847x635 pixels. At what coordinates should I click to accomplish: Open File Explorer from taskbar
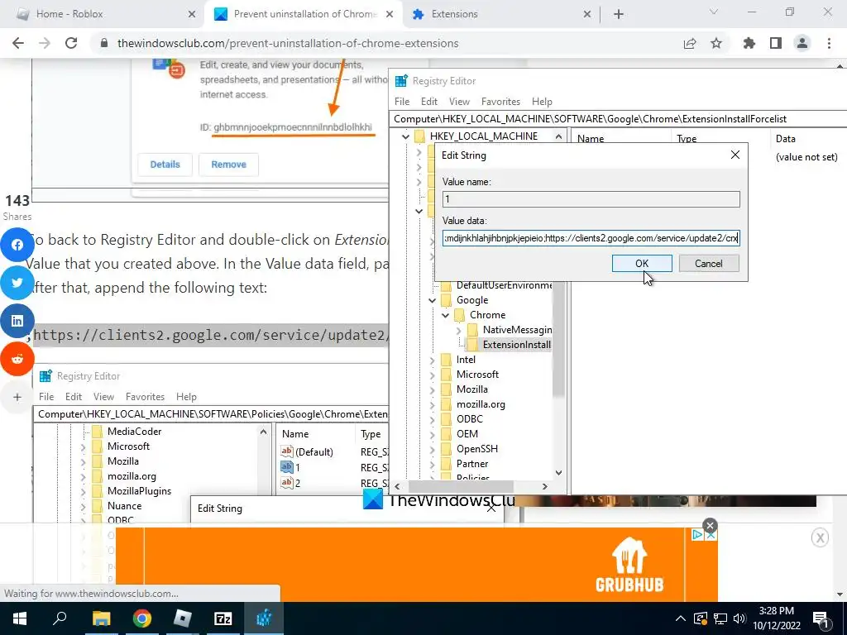(102, 618)
